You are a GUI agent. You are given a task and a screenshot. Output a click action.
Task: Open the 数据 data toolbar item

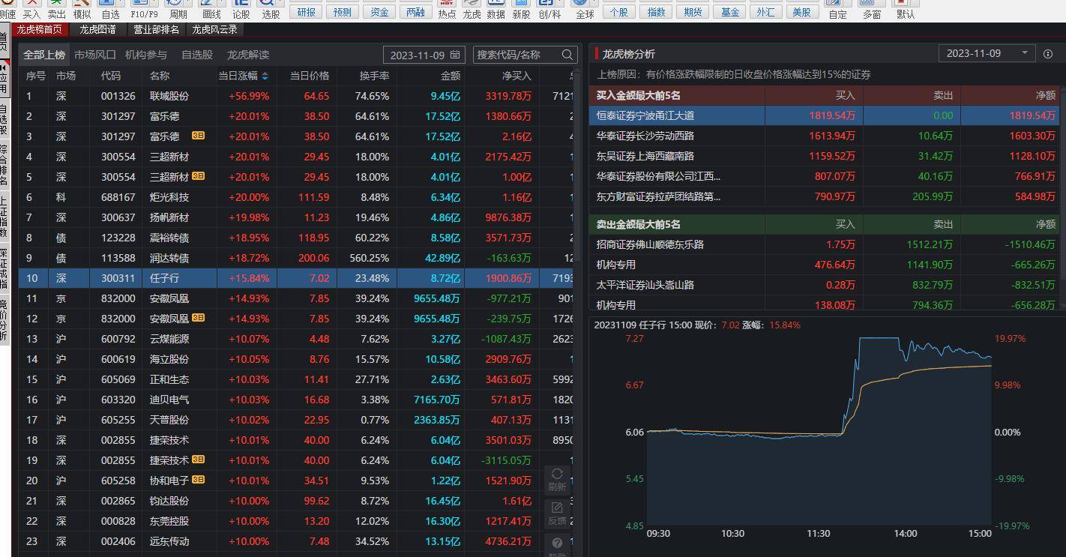[x=496, y=10]
